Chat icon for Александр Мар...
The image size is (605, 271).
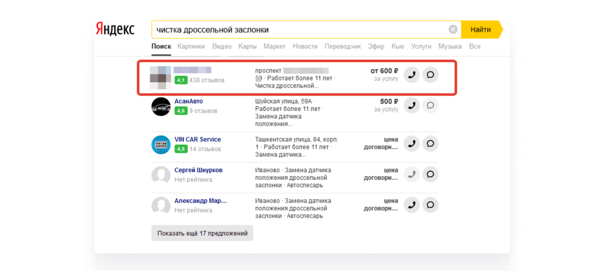(x=430, y=205)
